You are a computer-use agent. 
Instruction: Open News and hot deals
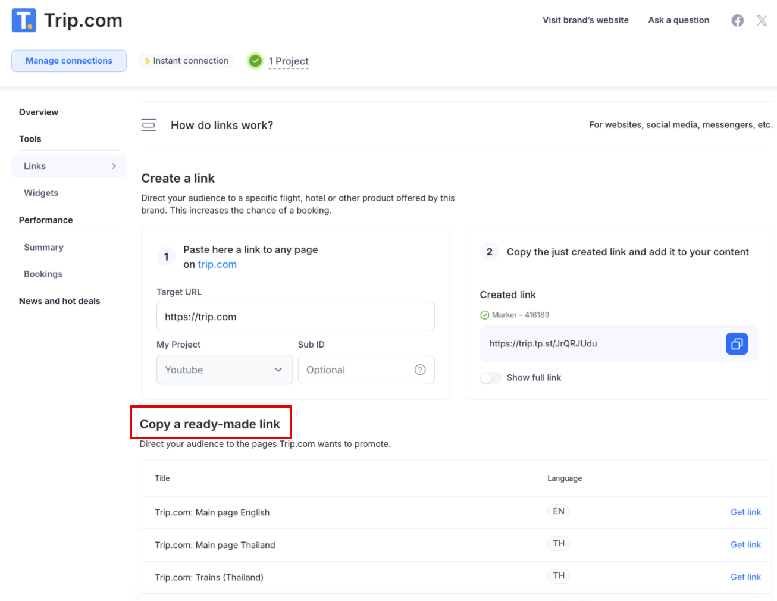pos(59,301)
